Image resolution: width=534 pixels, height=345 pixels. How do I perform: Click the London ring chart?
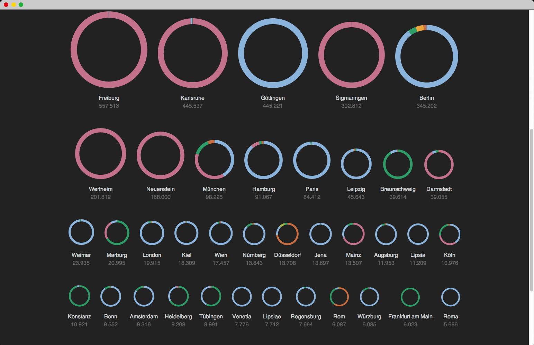[152, 233]
